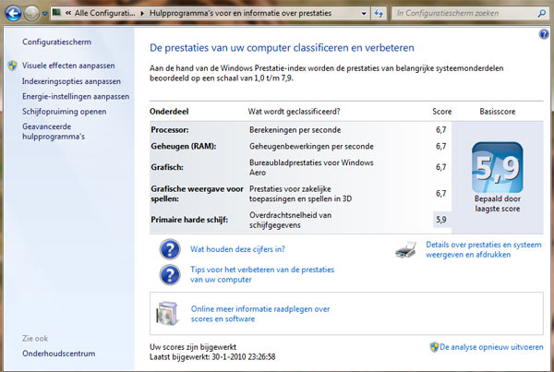Open 'Indexeringsopties aanpassen'
This screenshot has width=554, height=372.
71,81
